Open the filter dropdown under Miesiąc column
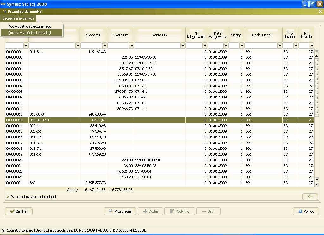The height and width of the screenshot is (235, 324). pos(241,46)
